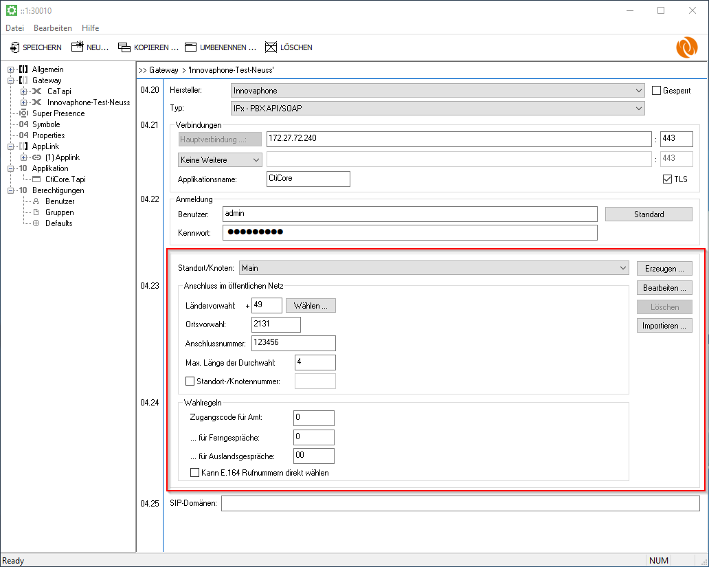The width and height of the screenshot is (709, 567).
Task: Click the Importieren button
Action: pyautogui.click(x=664, y=326)
